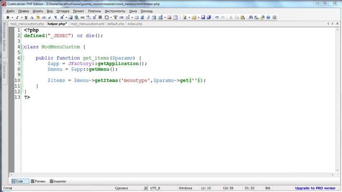The width and height of the screenshot is (342, 192).
Task: Click the UTF_8 encoding status entry
Action: click(x=155, y=188)
